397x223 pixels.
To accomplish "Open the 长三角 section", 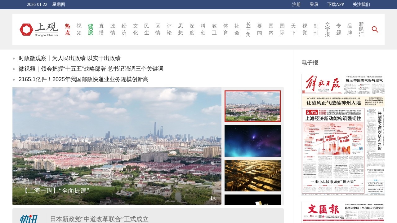I will pyautogui.click(x=248, y=29).
